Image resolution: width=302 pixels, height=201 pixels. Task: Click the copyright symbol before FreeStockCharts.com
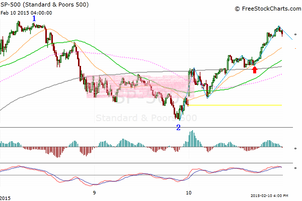point(237,9)
